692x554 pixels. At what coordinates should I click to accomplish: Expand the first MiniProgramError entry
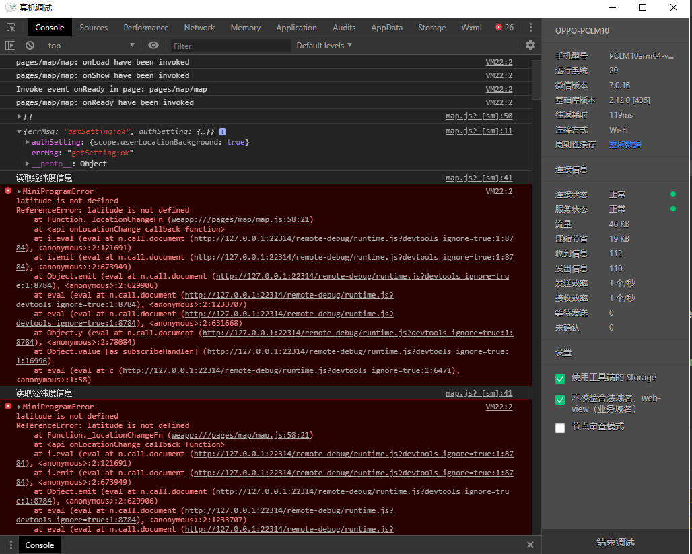pos(19,191)
